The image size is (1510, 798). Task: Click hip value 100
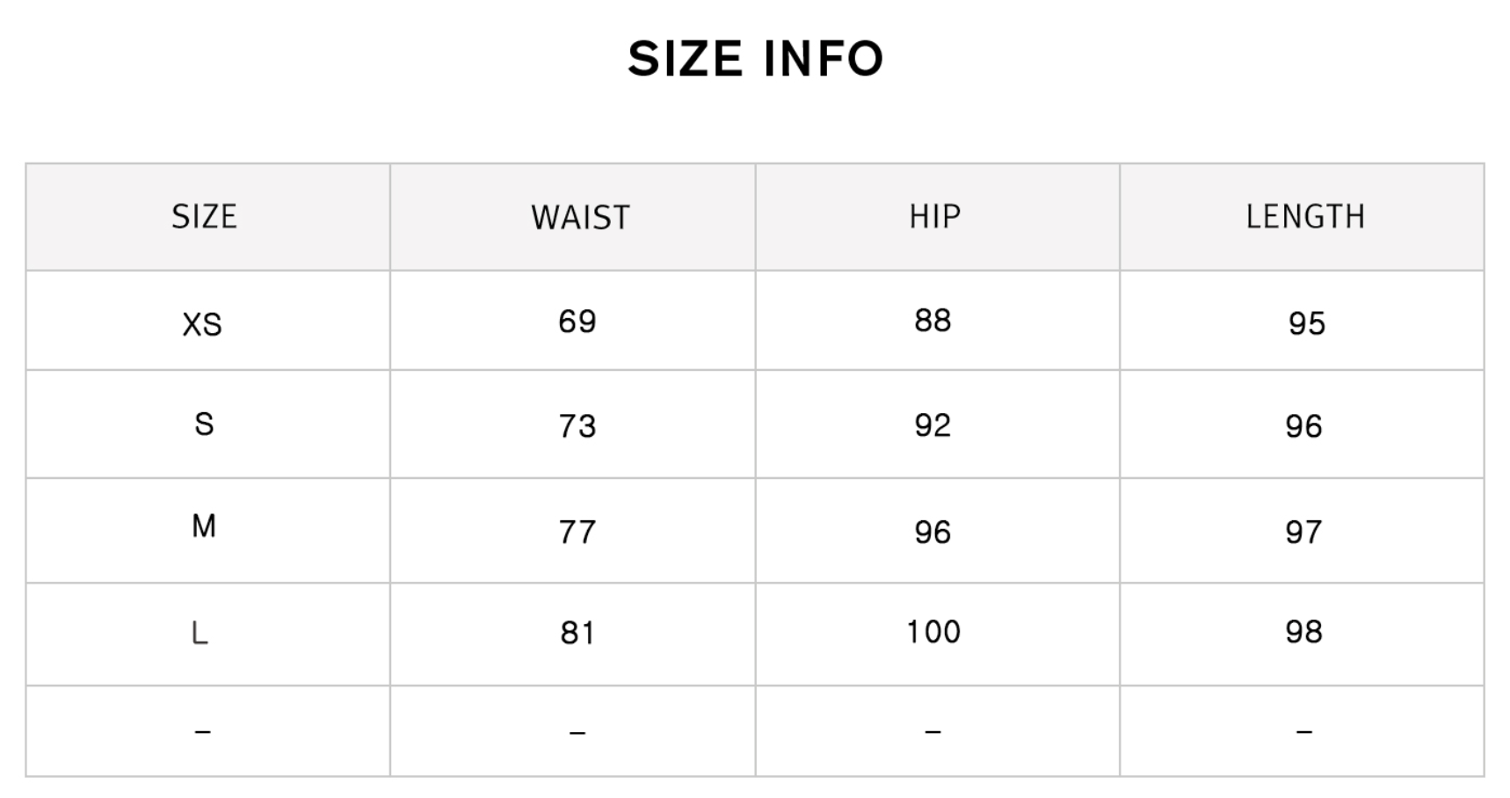(933, 632)
